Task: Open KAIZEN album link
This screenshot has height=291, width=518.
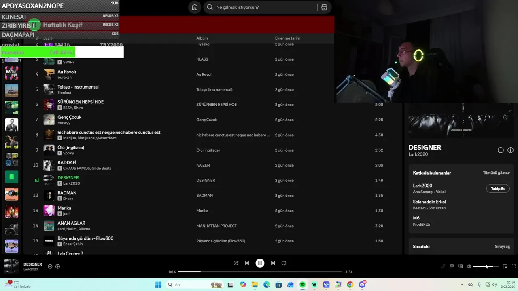Action: (x=203, y=165)
